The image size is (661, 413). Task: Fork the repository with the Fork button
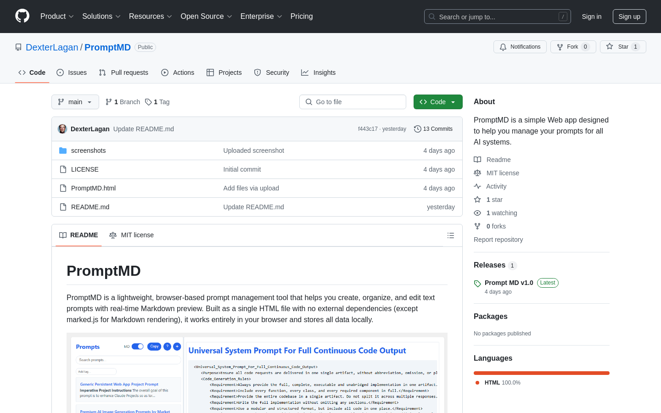click(x=573, y=47)
